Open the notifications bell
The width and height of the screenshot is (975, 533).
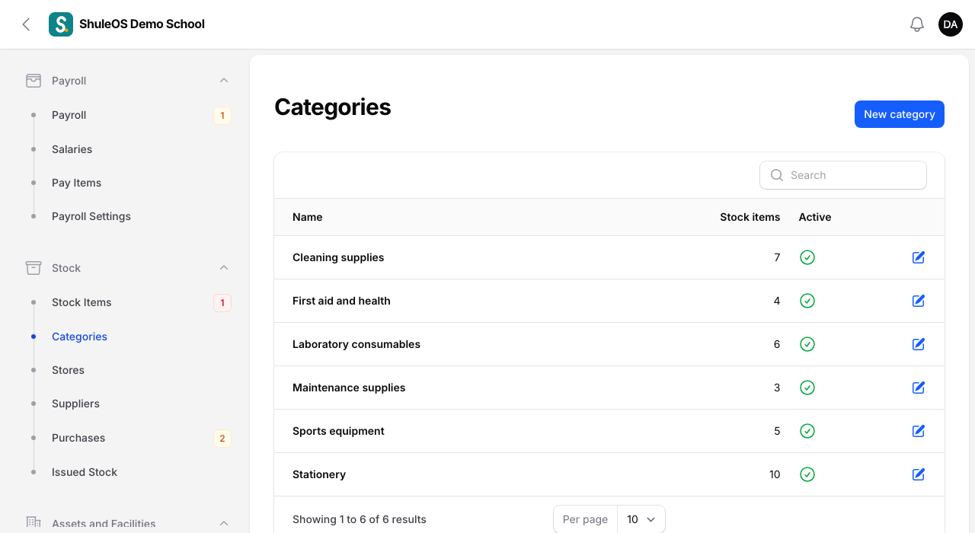(x=917, y=24)
